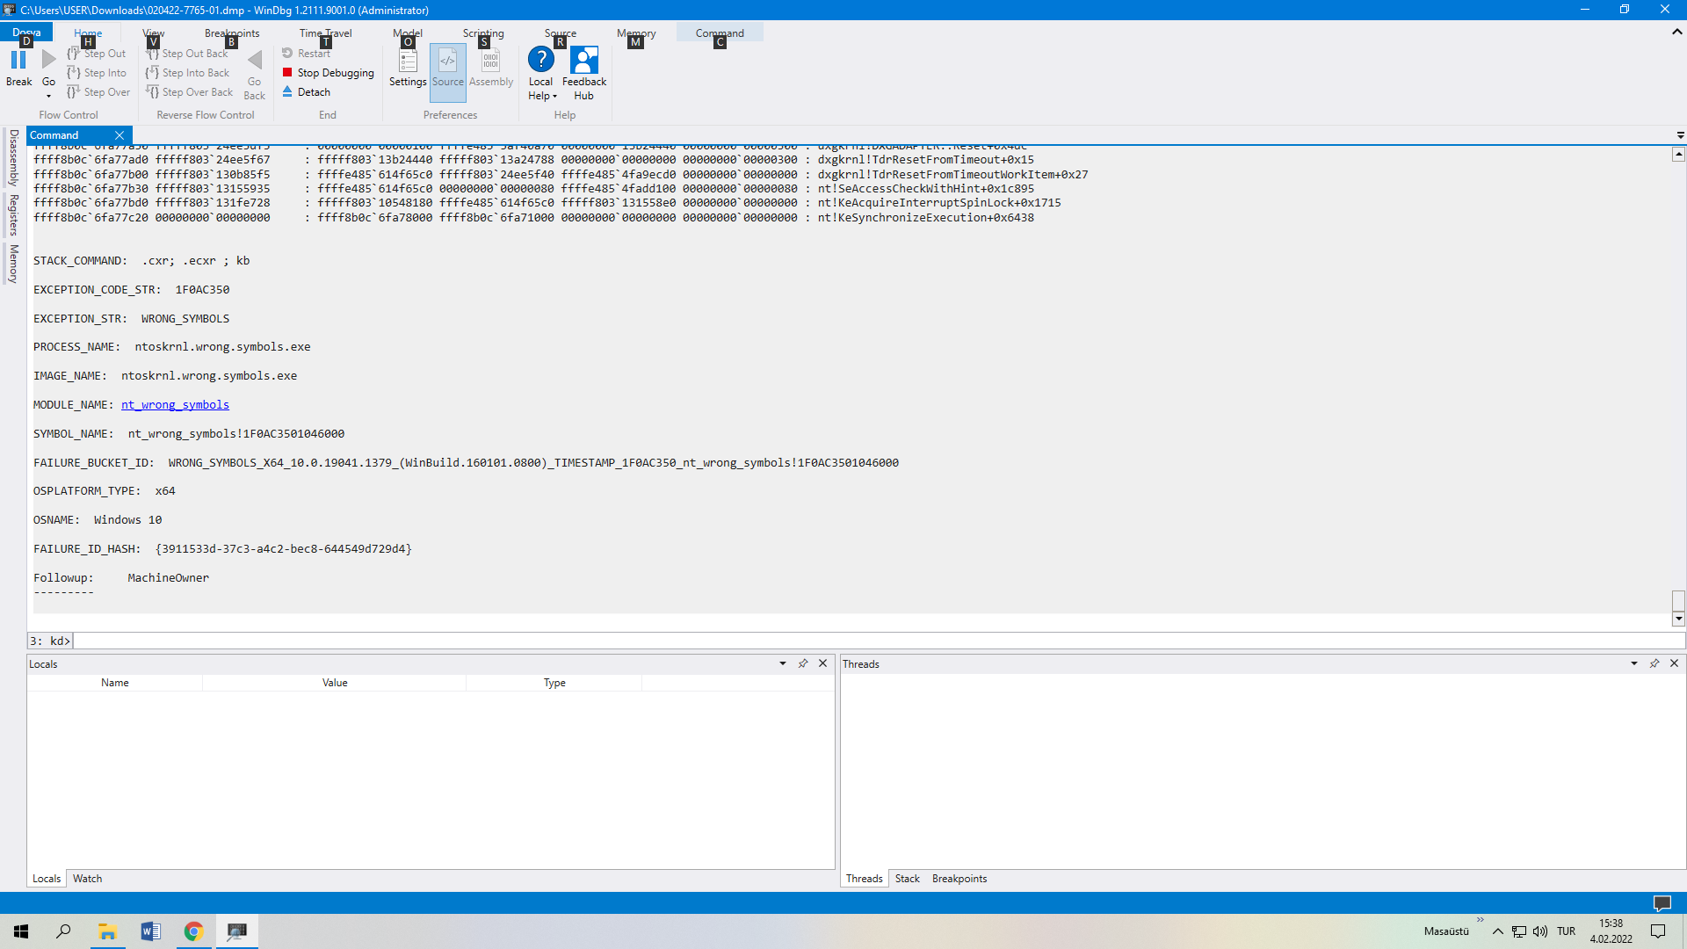Click the Name column header in Locals
1687x949 pixels.
(x=115, y=683)
